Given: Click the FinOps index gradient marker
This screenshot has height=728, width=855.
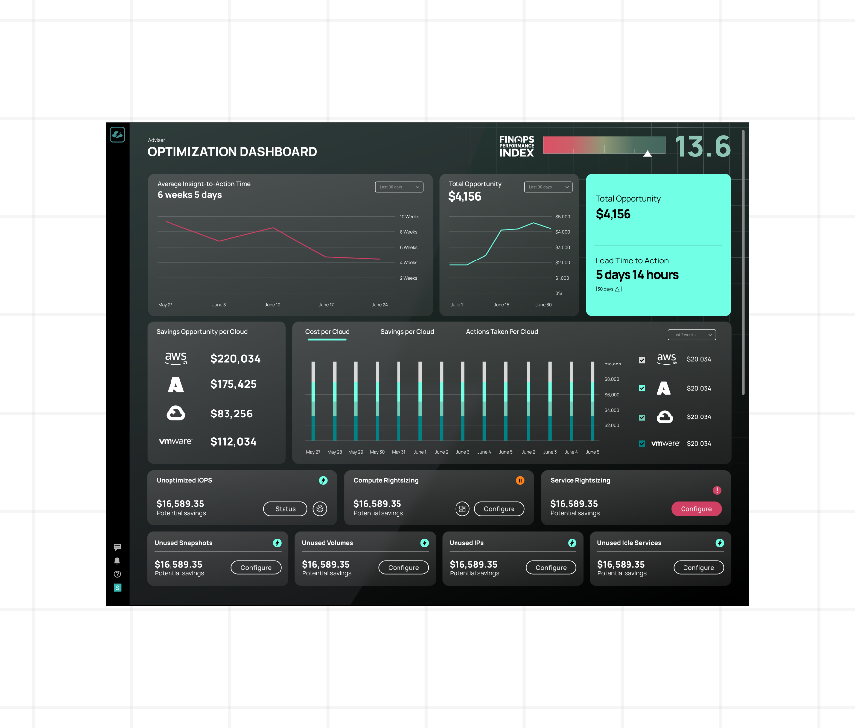Looking at the screenshot, I should click(x=647, y=154).
